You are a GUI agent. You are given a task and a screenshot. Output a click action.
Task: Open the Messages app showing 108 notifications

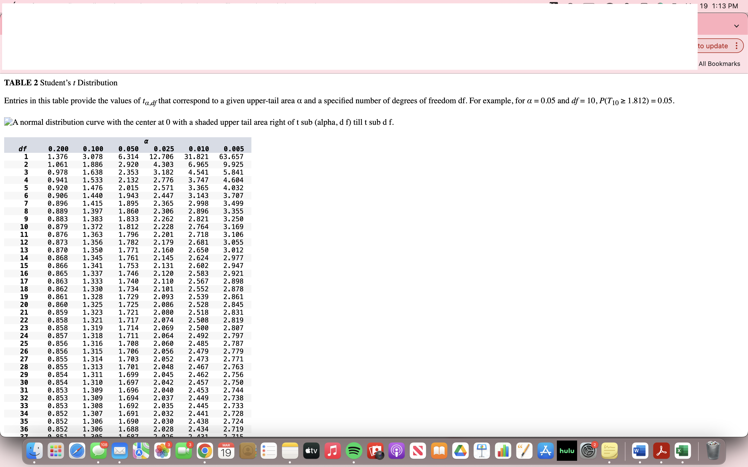pos(99,451)
